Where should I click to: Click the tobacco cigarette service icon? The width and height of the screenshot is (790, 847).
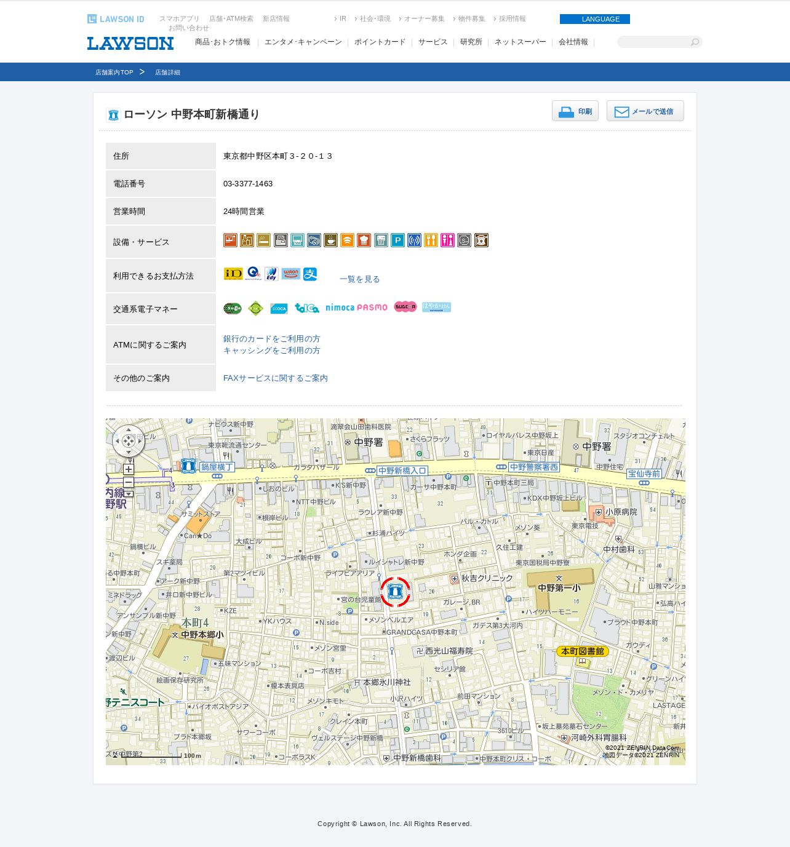[x=264, y=241]
